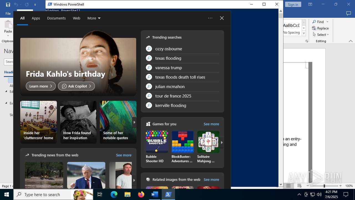Screen dimensions: 355x200
Task: Click the Save icon in Word's title bar
Action: [x=8, y=4]
